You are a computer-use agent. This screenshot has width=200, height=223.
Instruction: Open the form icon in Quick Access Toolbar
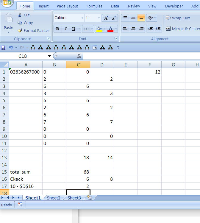[x=95, y=48]
